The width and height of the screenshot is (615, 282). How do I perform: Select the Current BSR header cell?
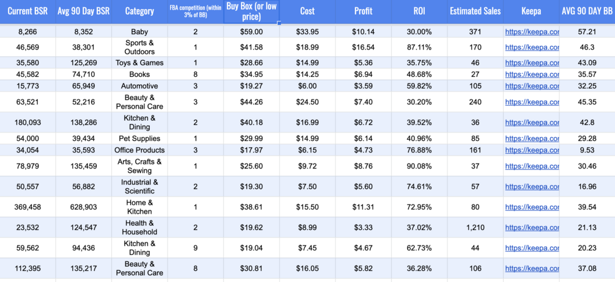pos(28,11)
